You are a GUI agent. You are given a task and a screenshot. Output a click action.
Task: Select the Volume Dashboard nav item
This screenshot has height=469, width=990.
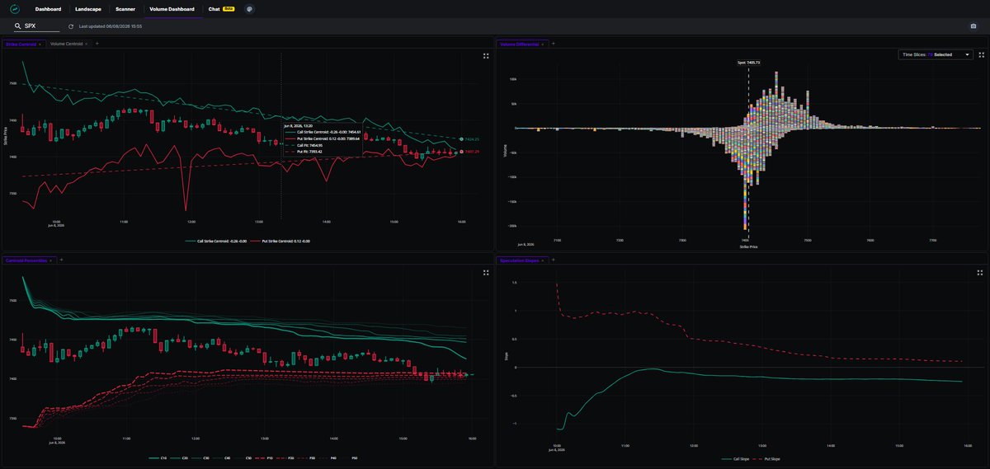(172, 9)
